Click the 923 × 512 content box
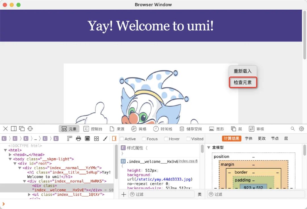Viewport: 307px width, 209px height. click(x=253, y=187)
